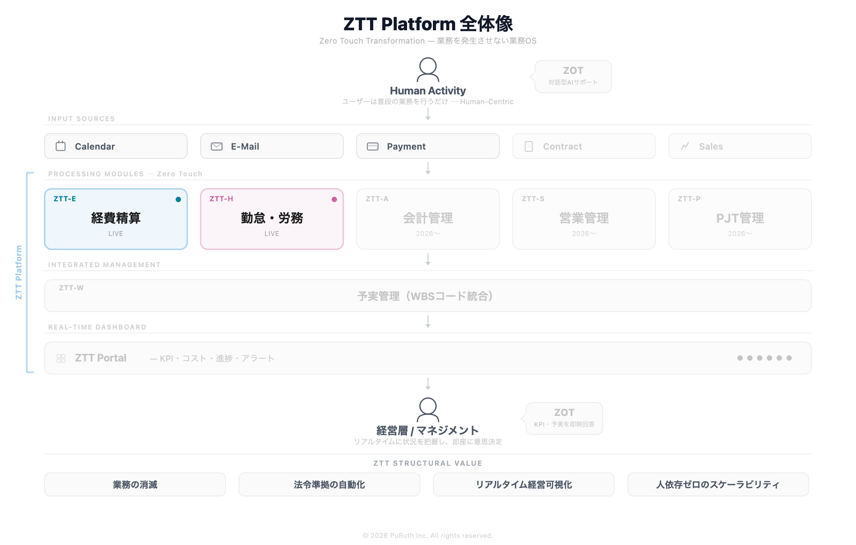Image resolution: width=856 pixels, height=545 pixels.
Task: Click the management person icon at bottom
Action: (428, 410)
